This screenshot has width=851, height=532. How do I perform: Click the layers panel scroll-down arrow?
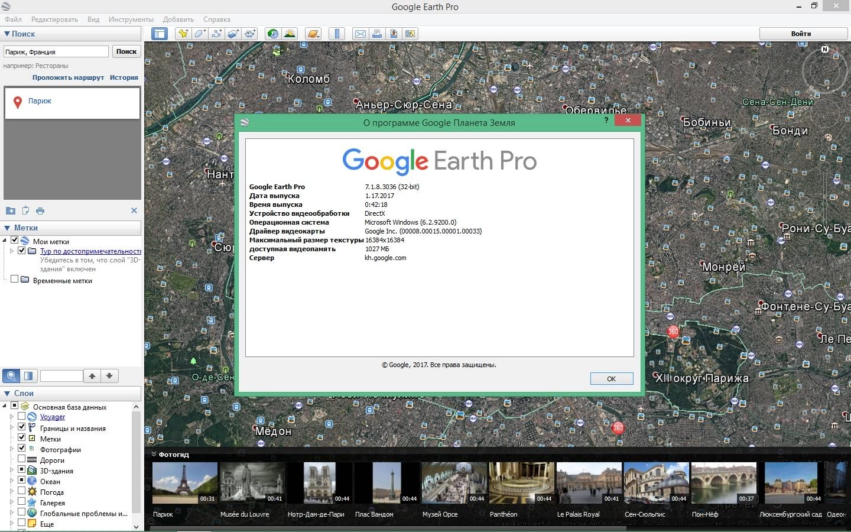point(136,526)
